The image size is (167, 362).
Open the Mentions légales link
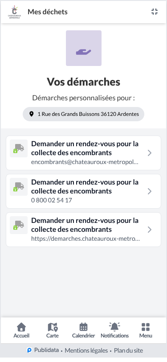pos(86,351)
